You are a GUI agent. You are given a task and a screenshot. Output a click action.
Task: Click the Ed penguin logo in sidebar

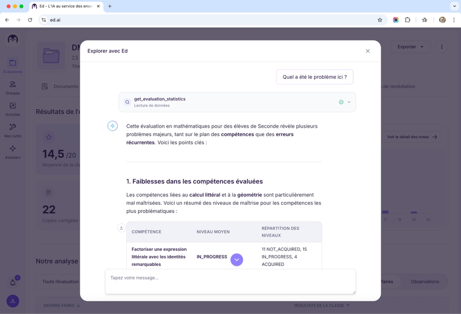tap(12, 39)
